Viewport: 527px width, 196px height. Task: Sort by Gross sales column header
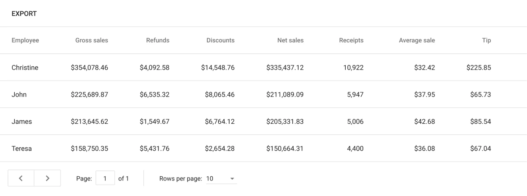pos(91,41)
